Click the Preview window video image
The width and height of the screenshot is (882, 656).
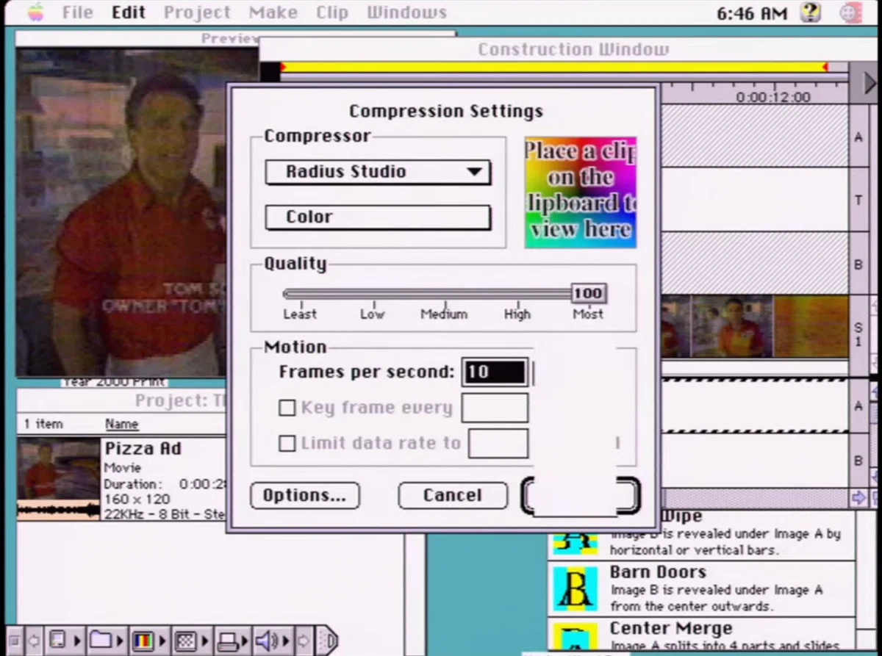click(121, 213)
